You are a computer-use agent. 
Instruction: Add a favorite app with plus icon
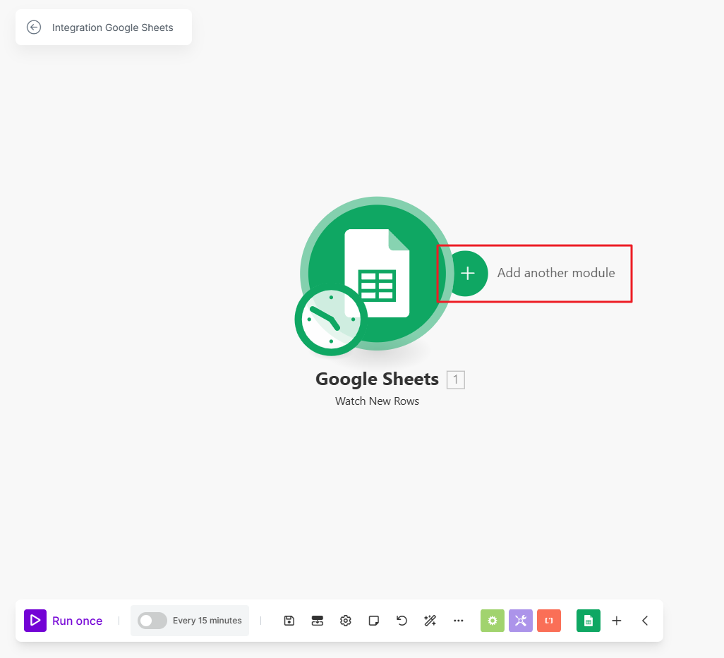[x=617, y=621]
